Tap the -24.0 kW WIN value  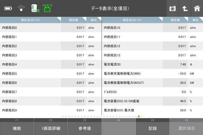182,74
